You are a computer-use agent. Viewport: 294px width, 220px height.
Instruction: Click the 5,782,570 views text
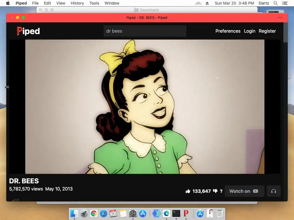click(x=26, y=189)
